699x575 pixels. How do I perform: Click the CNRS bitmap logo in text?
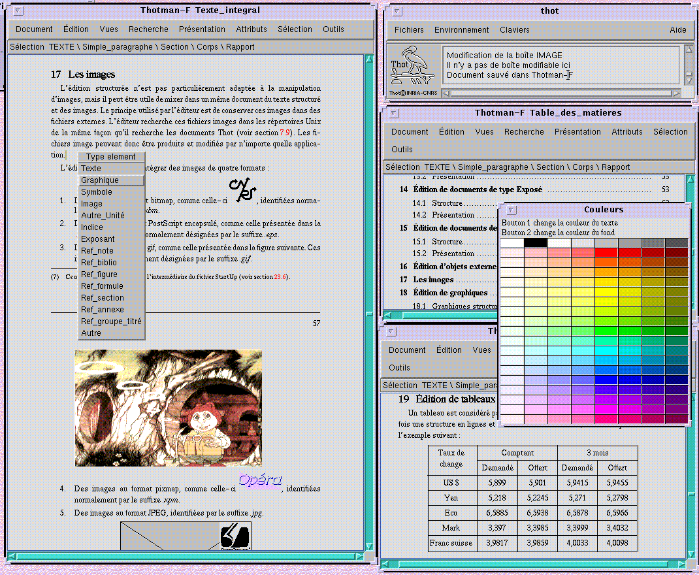click(242, 188)
